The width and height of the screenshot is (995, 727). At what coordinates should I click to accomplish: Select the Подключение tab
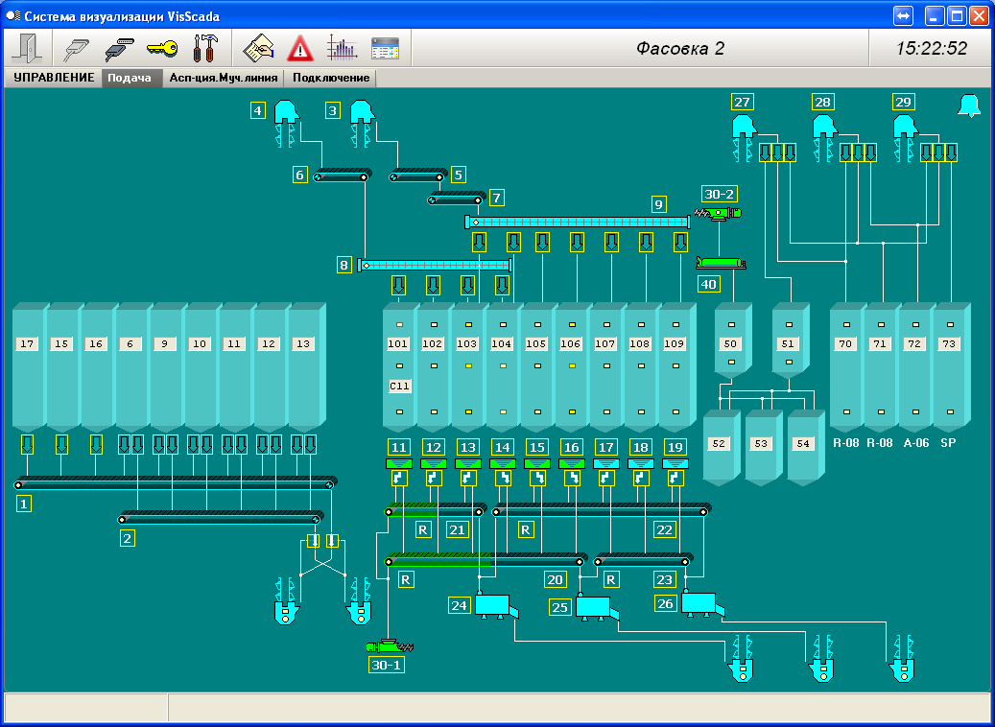point(331,79)
